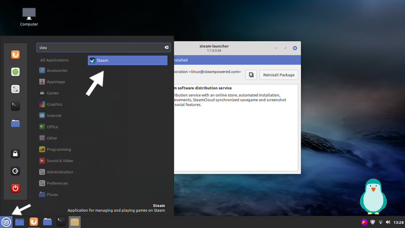Open the Other category
The image size is (405, 228).
[48, 138]
